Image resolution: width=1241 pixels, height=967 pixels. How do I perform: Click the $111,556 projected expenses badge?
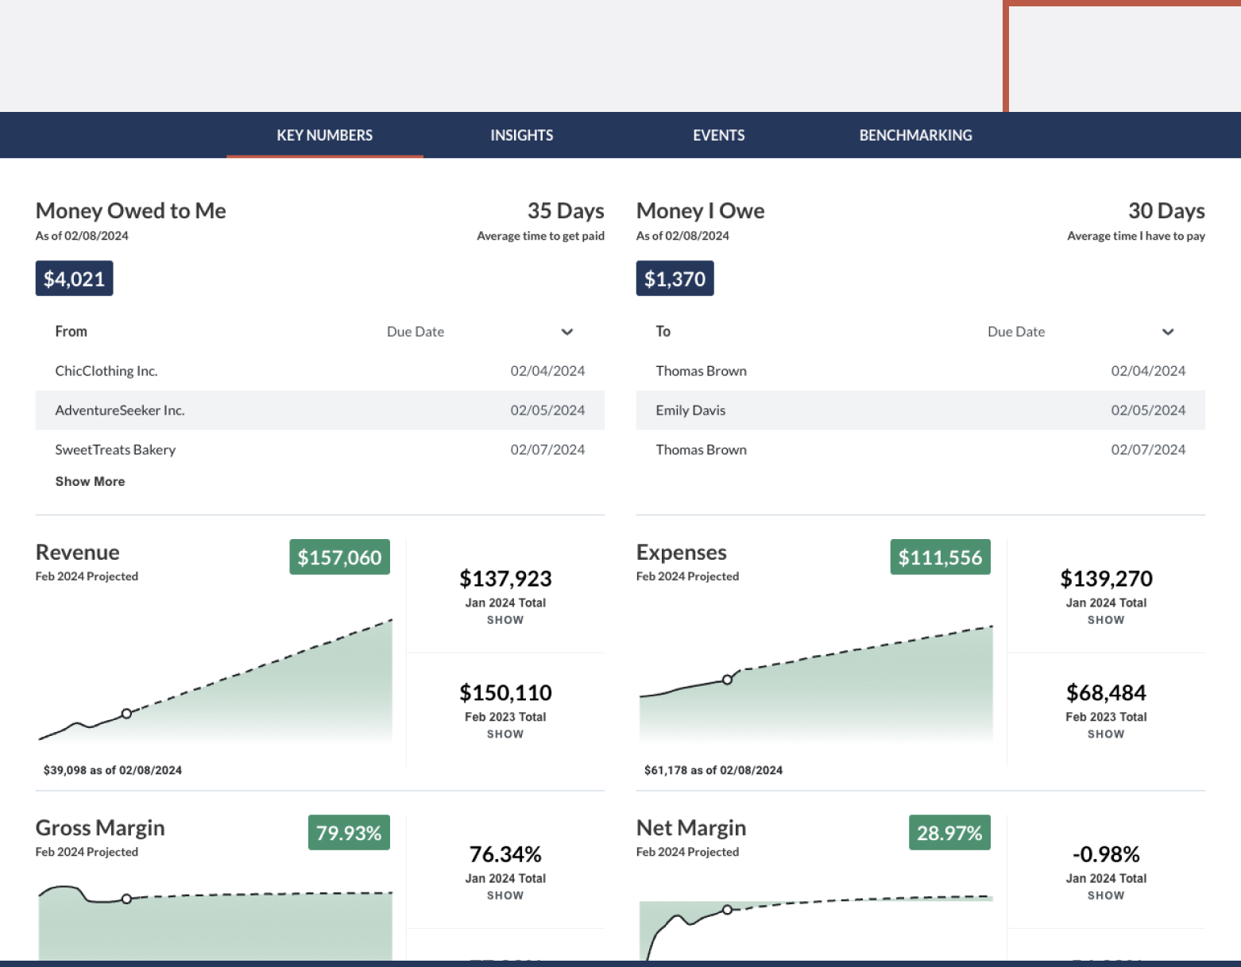point(940,557)
